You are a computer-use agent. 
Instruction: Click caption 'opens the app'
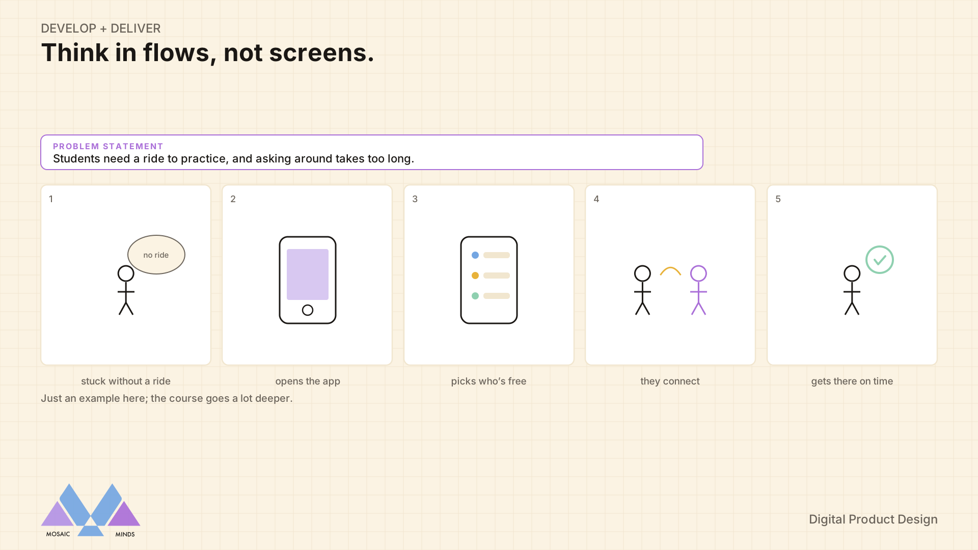(308, 381)
